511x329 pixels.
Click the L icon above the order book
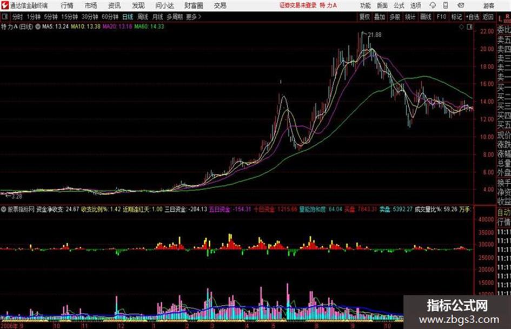(x=500, y=19)
